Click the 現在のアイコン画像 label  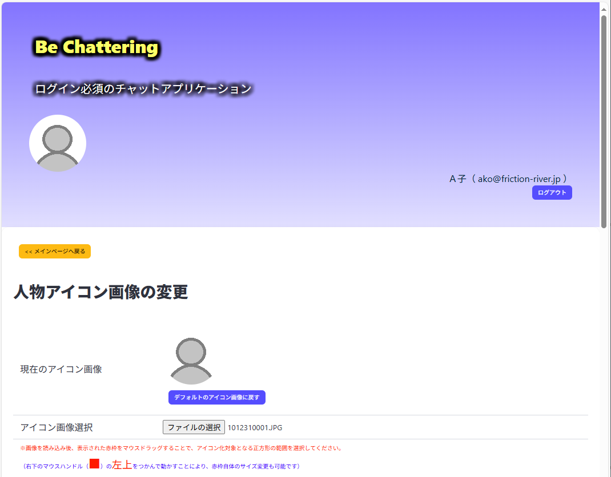click(61, 369)
